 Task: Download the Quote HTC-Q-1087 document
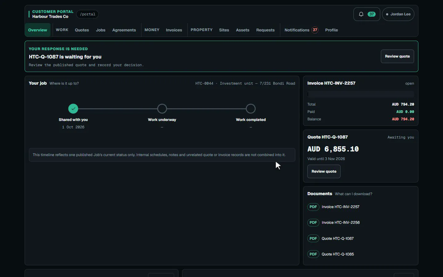[x=338, y=239]
